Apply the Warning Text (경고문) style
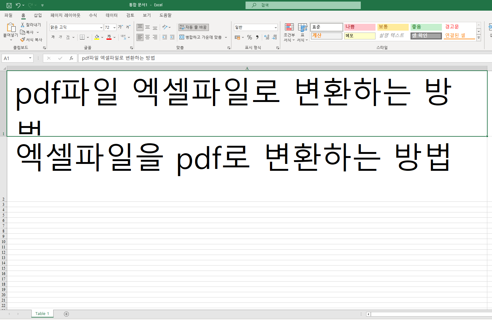This screenshot has height=320, width=492. (459, 27)
